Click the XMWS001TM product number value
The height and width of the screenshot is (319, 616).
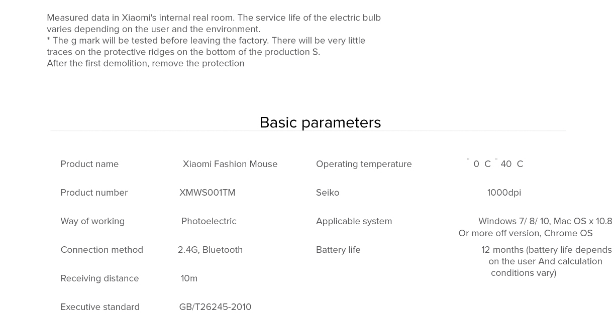[x=207, y=193]
